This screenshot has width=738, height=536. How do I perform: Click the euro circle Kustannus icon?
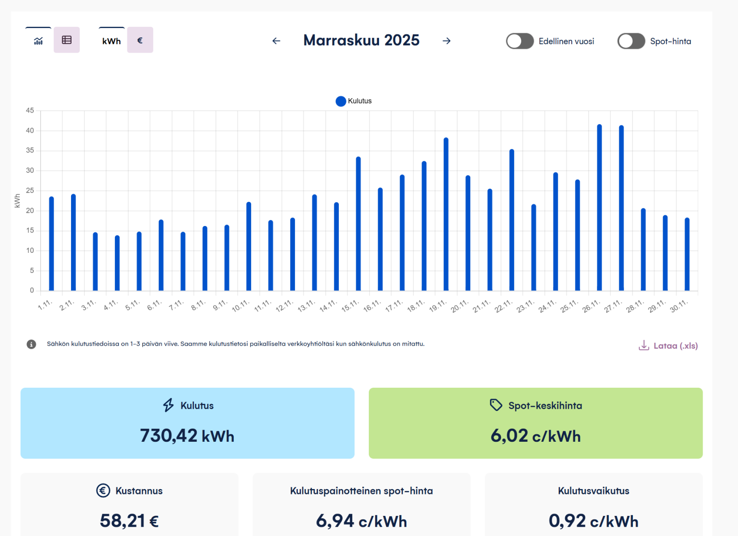[x=103, y=490]
